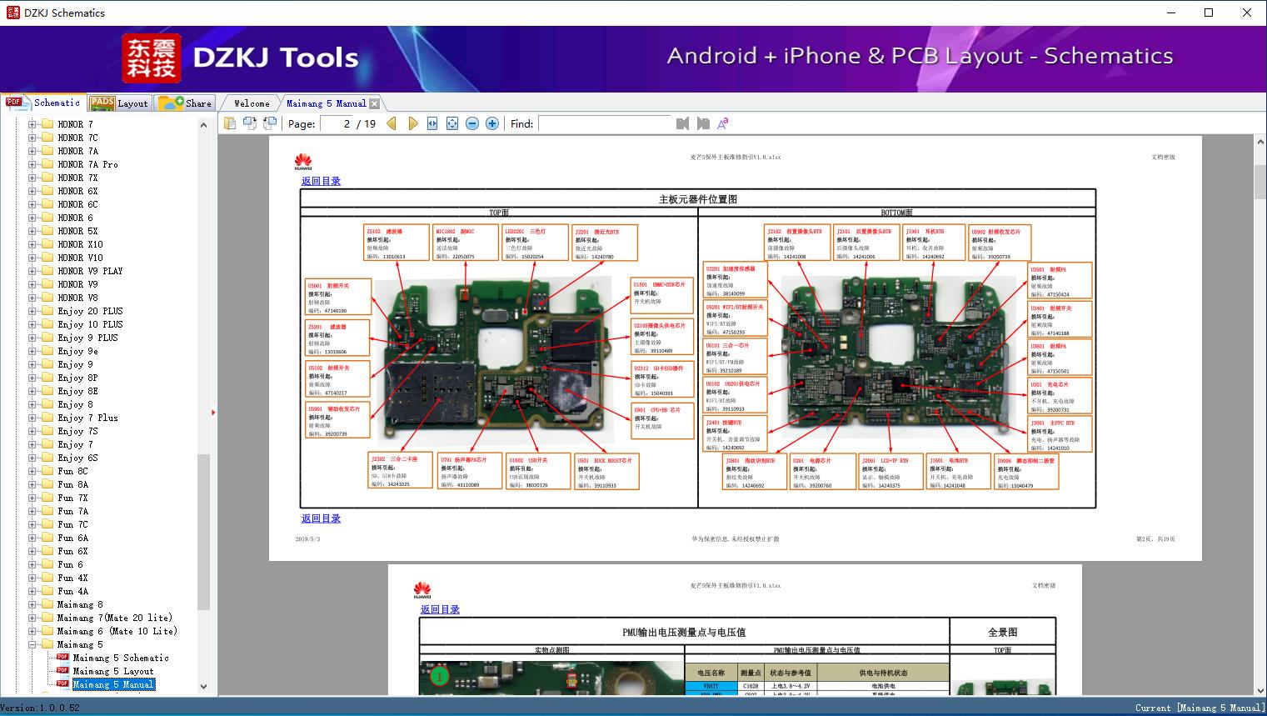Click the collapse side panel arrow
Viewport: 1267px width, 716px height.
pyautogui.click(x=213, y=412)
